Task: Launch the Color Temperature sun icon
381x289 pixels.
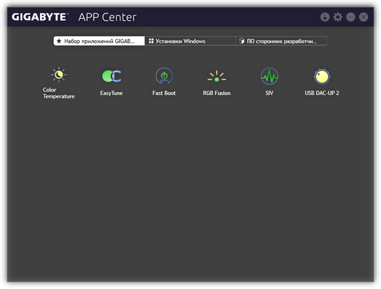Action: (58, 76)
